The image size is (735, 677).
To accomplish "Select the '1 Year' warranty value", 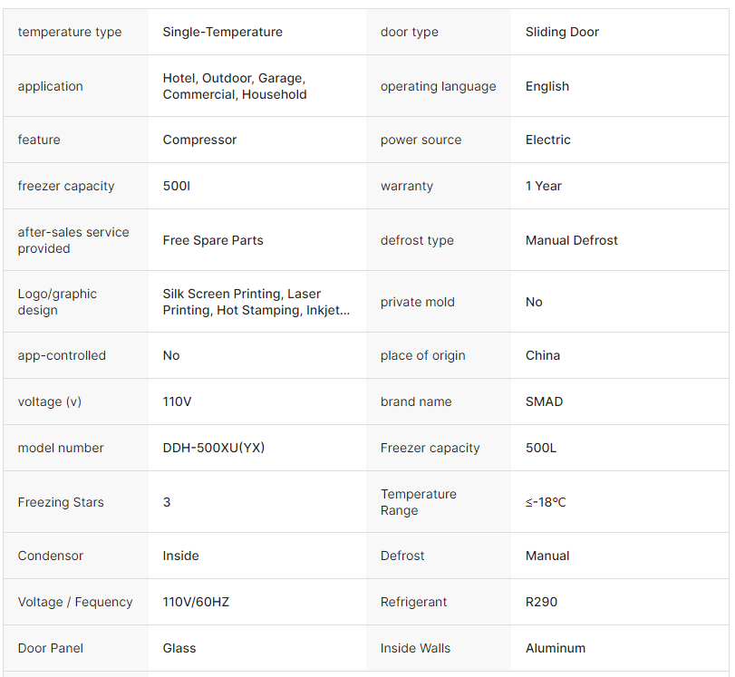I will [544, 186].
